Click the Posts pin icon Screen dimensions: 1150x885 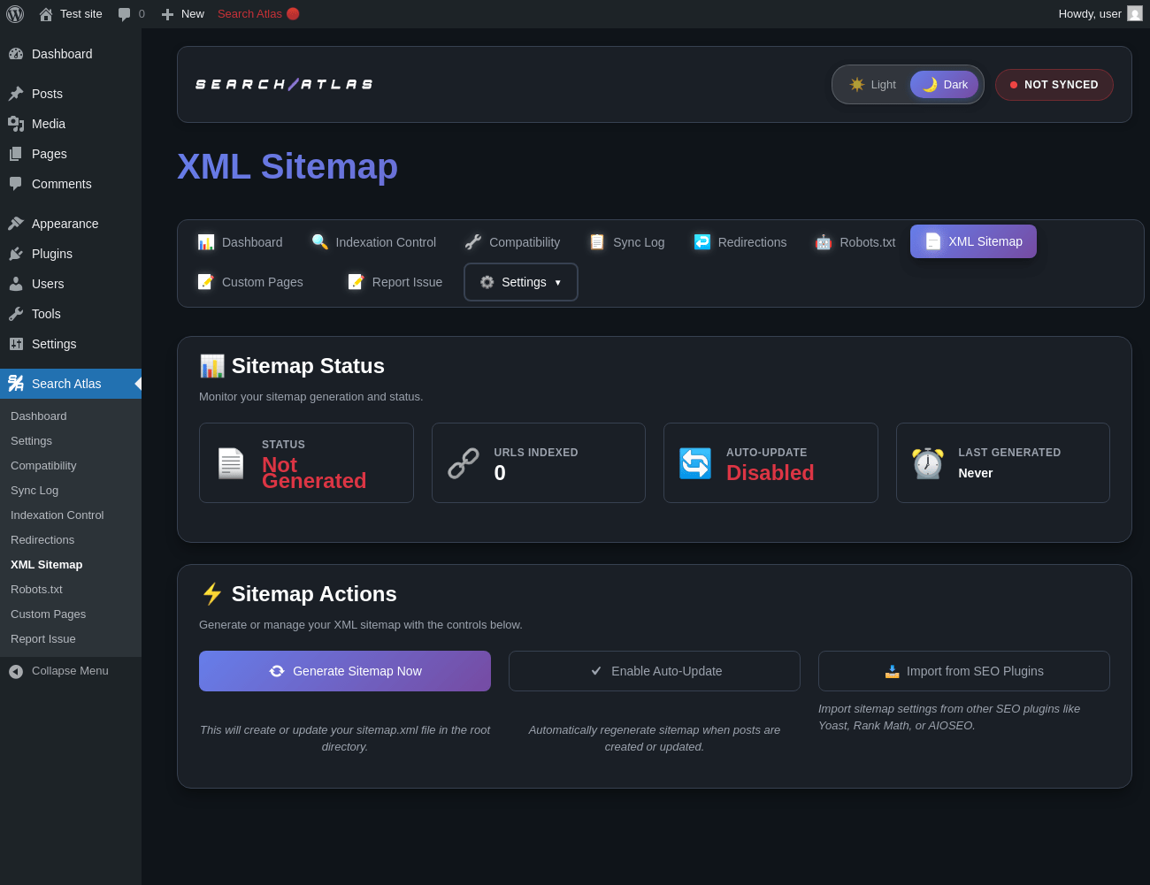[16, 94]
